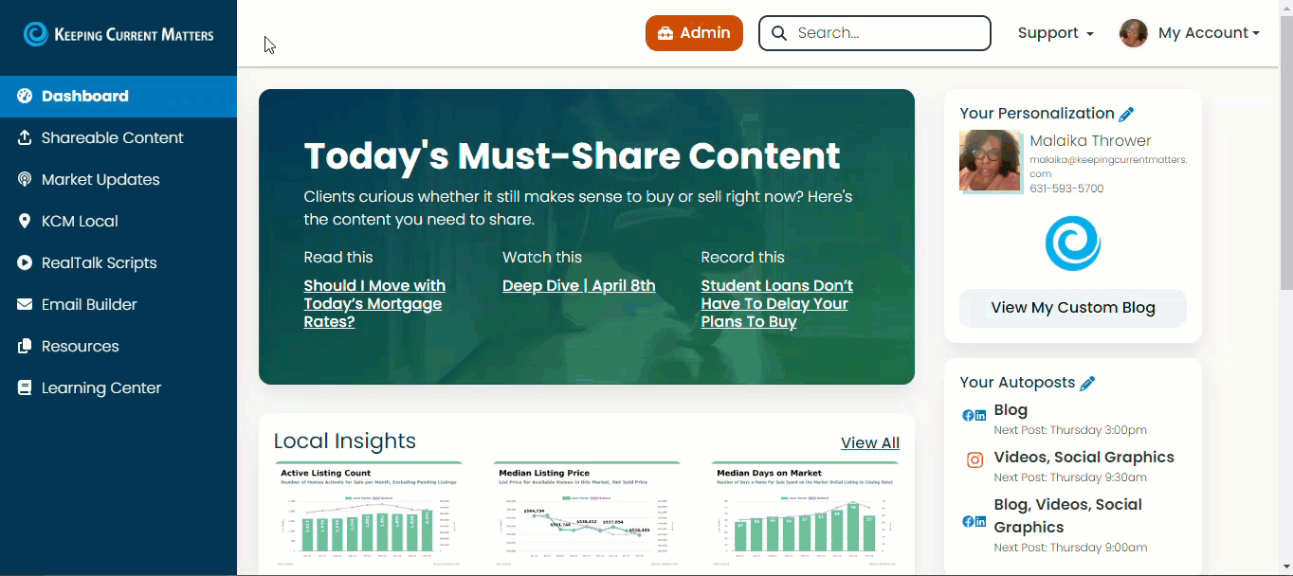1293x576 pixels.
Task: Open the My Account dropdown
Action: click(1208, 32)
